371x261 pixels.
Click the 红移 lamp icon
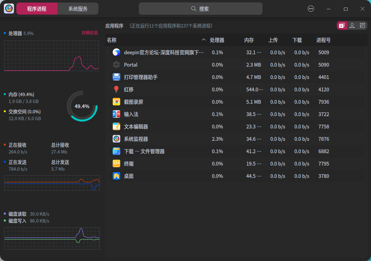tap(116, 89)
